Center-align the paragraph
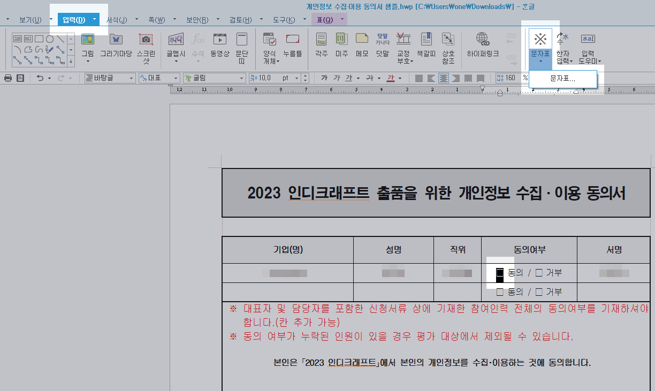 click(x=443, y=78)
